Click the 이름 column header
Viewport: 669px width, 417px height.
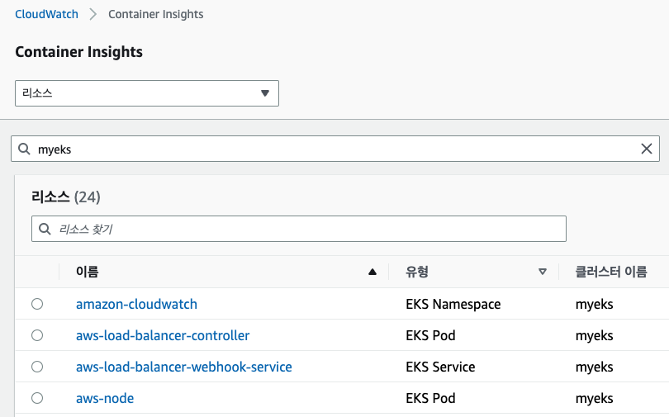87,272
